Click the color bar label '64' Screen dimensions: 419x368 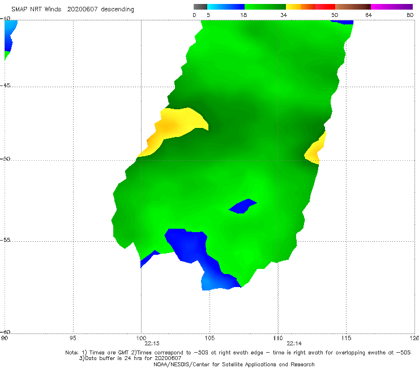click(x=369, y=15)
